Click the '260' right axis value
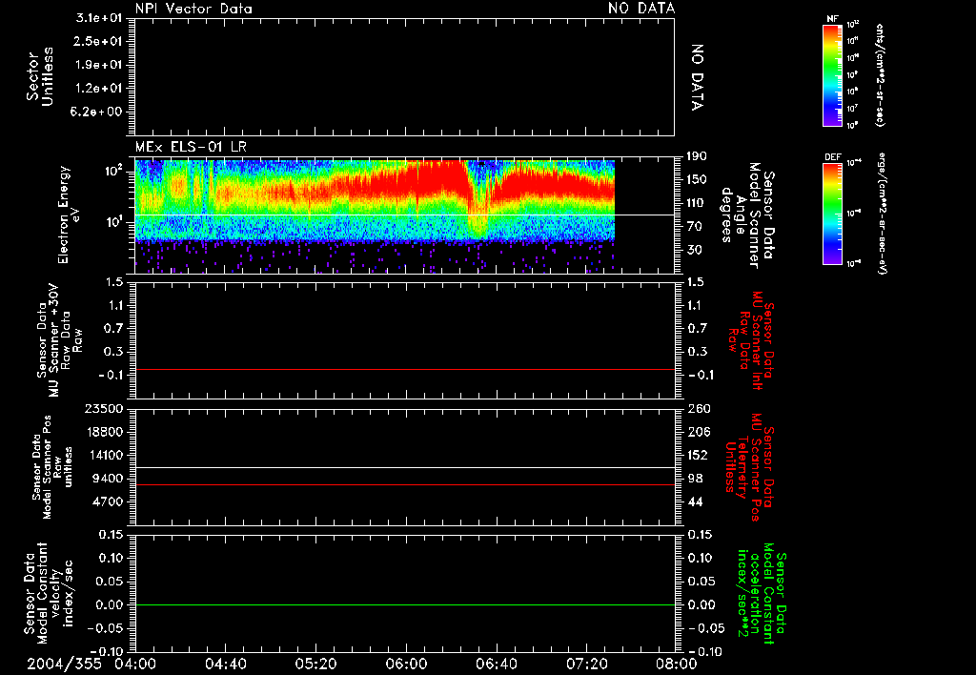Screen dimensions: 976x675 tap(699, 408)
